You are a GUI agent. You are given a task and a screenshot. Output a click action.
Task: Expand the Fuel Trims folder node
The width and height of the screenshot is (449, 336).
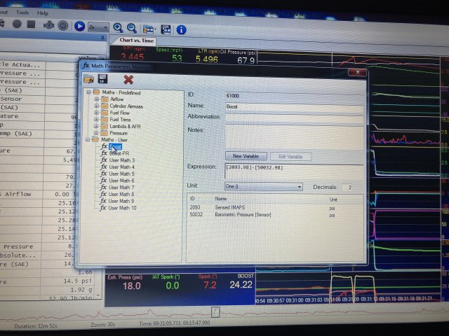[96, 119]
